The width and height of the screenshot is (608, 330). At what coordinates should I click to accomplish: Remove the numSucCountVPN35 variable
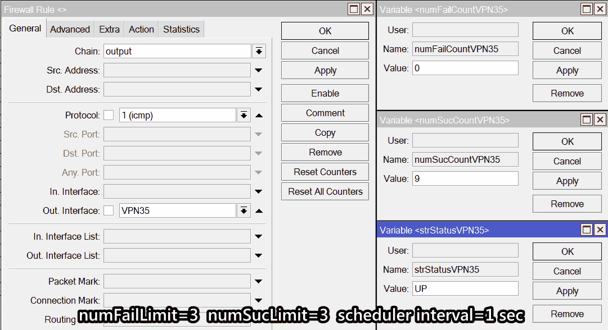coord(566,203)
